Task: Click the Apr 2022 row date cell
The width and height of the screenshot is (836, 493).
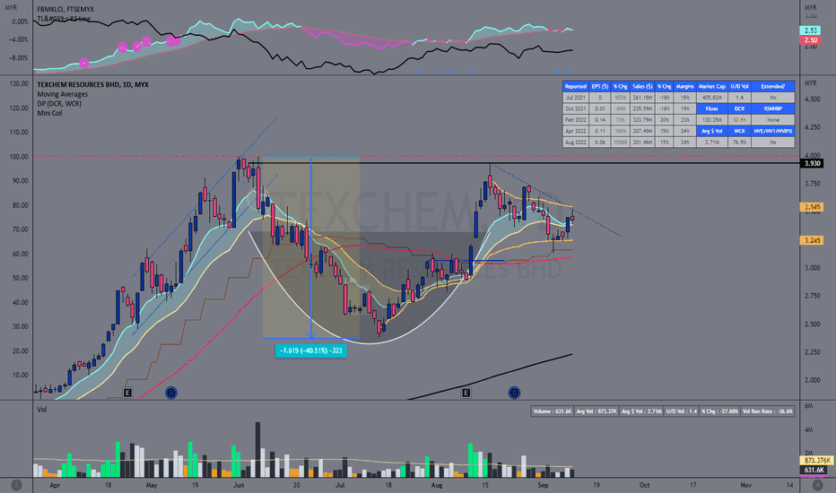Action: 575,131
